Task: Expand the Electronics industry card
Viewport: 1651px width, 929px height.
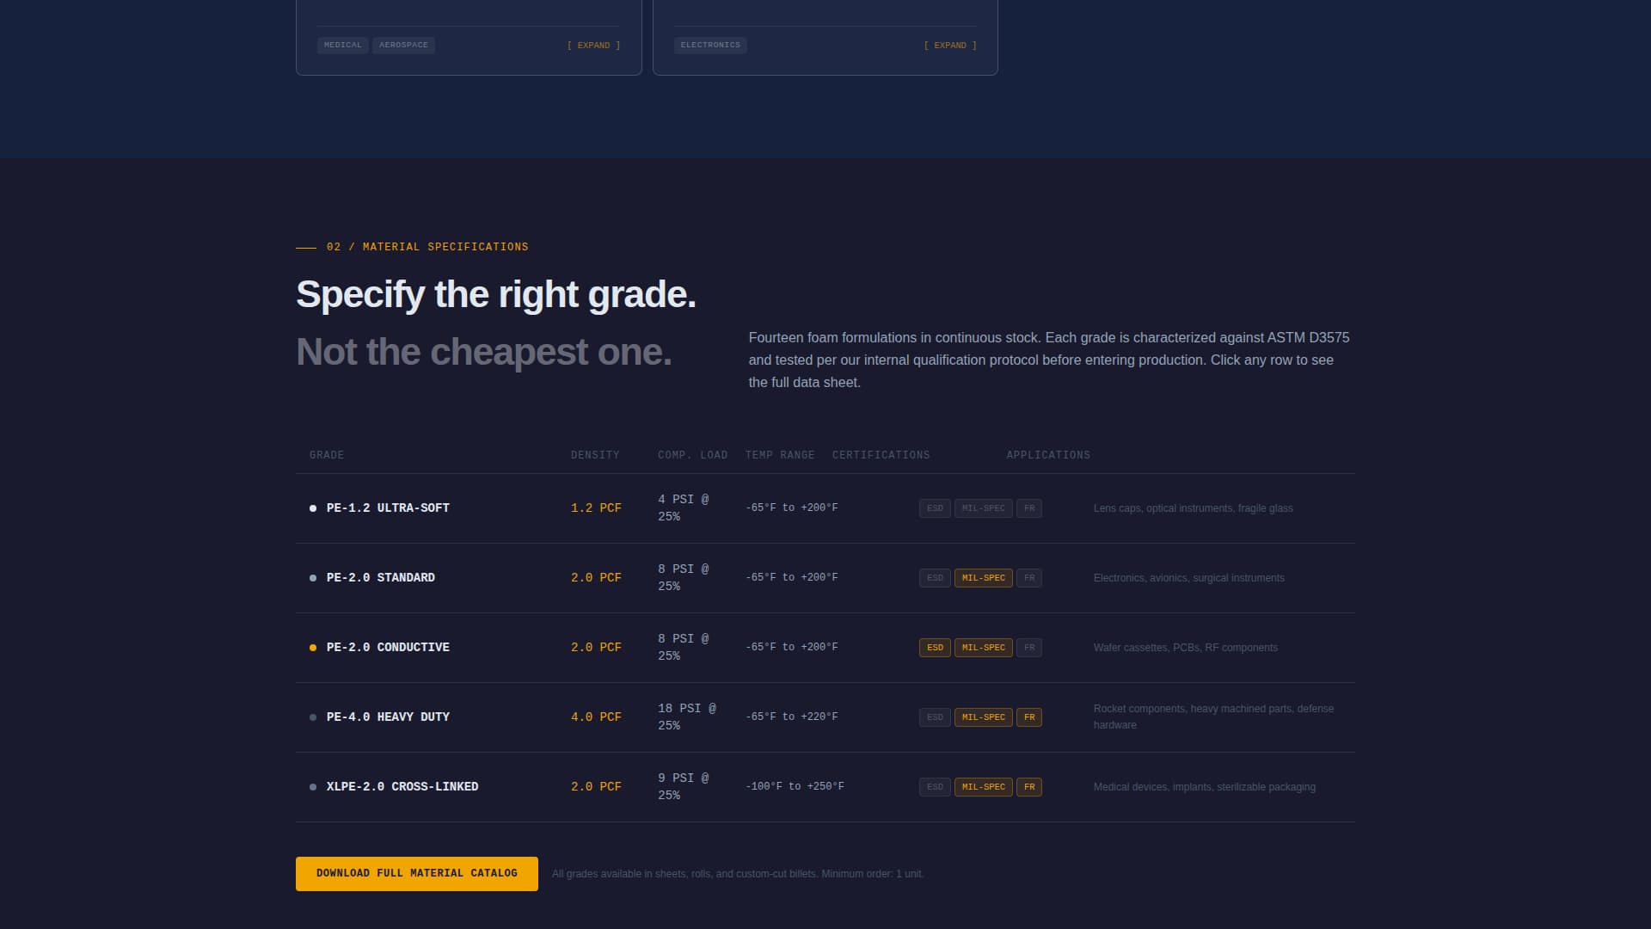Action: tap(949, 45)
